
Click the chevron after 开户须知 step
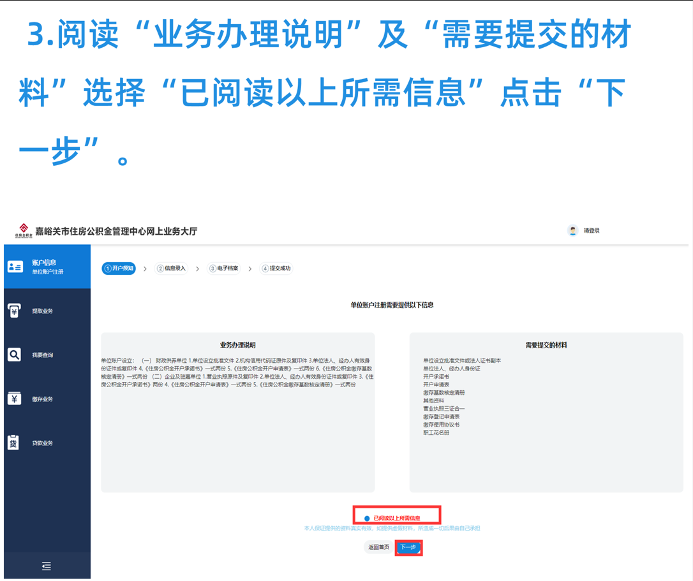tap(145, 269)
